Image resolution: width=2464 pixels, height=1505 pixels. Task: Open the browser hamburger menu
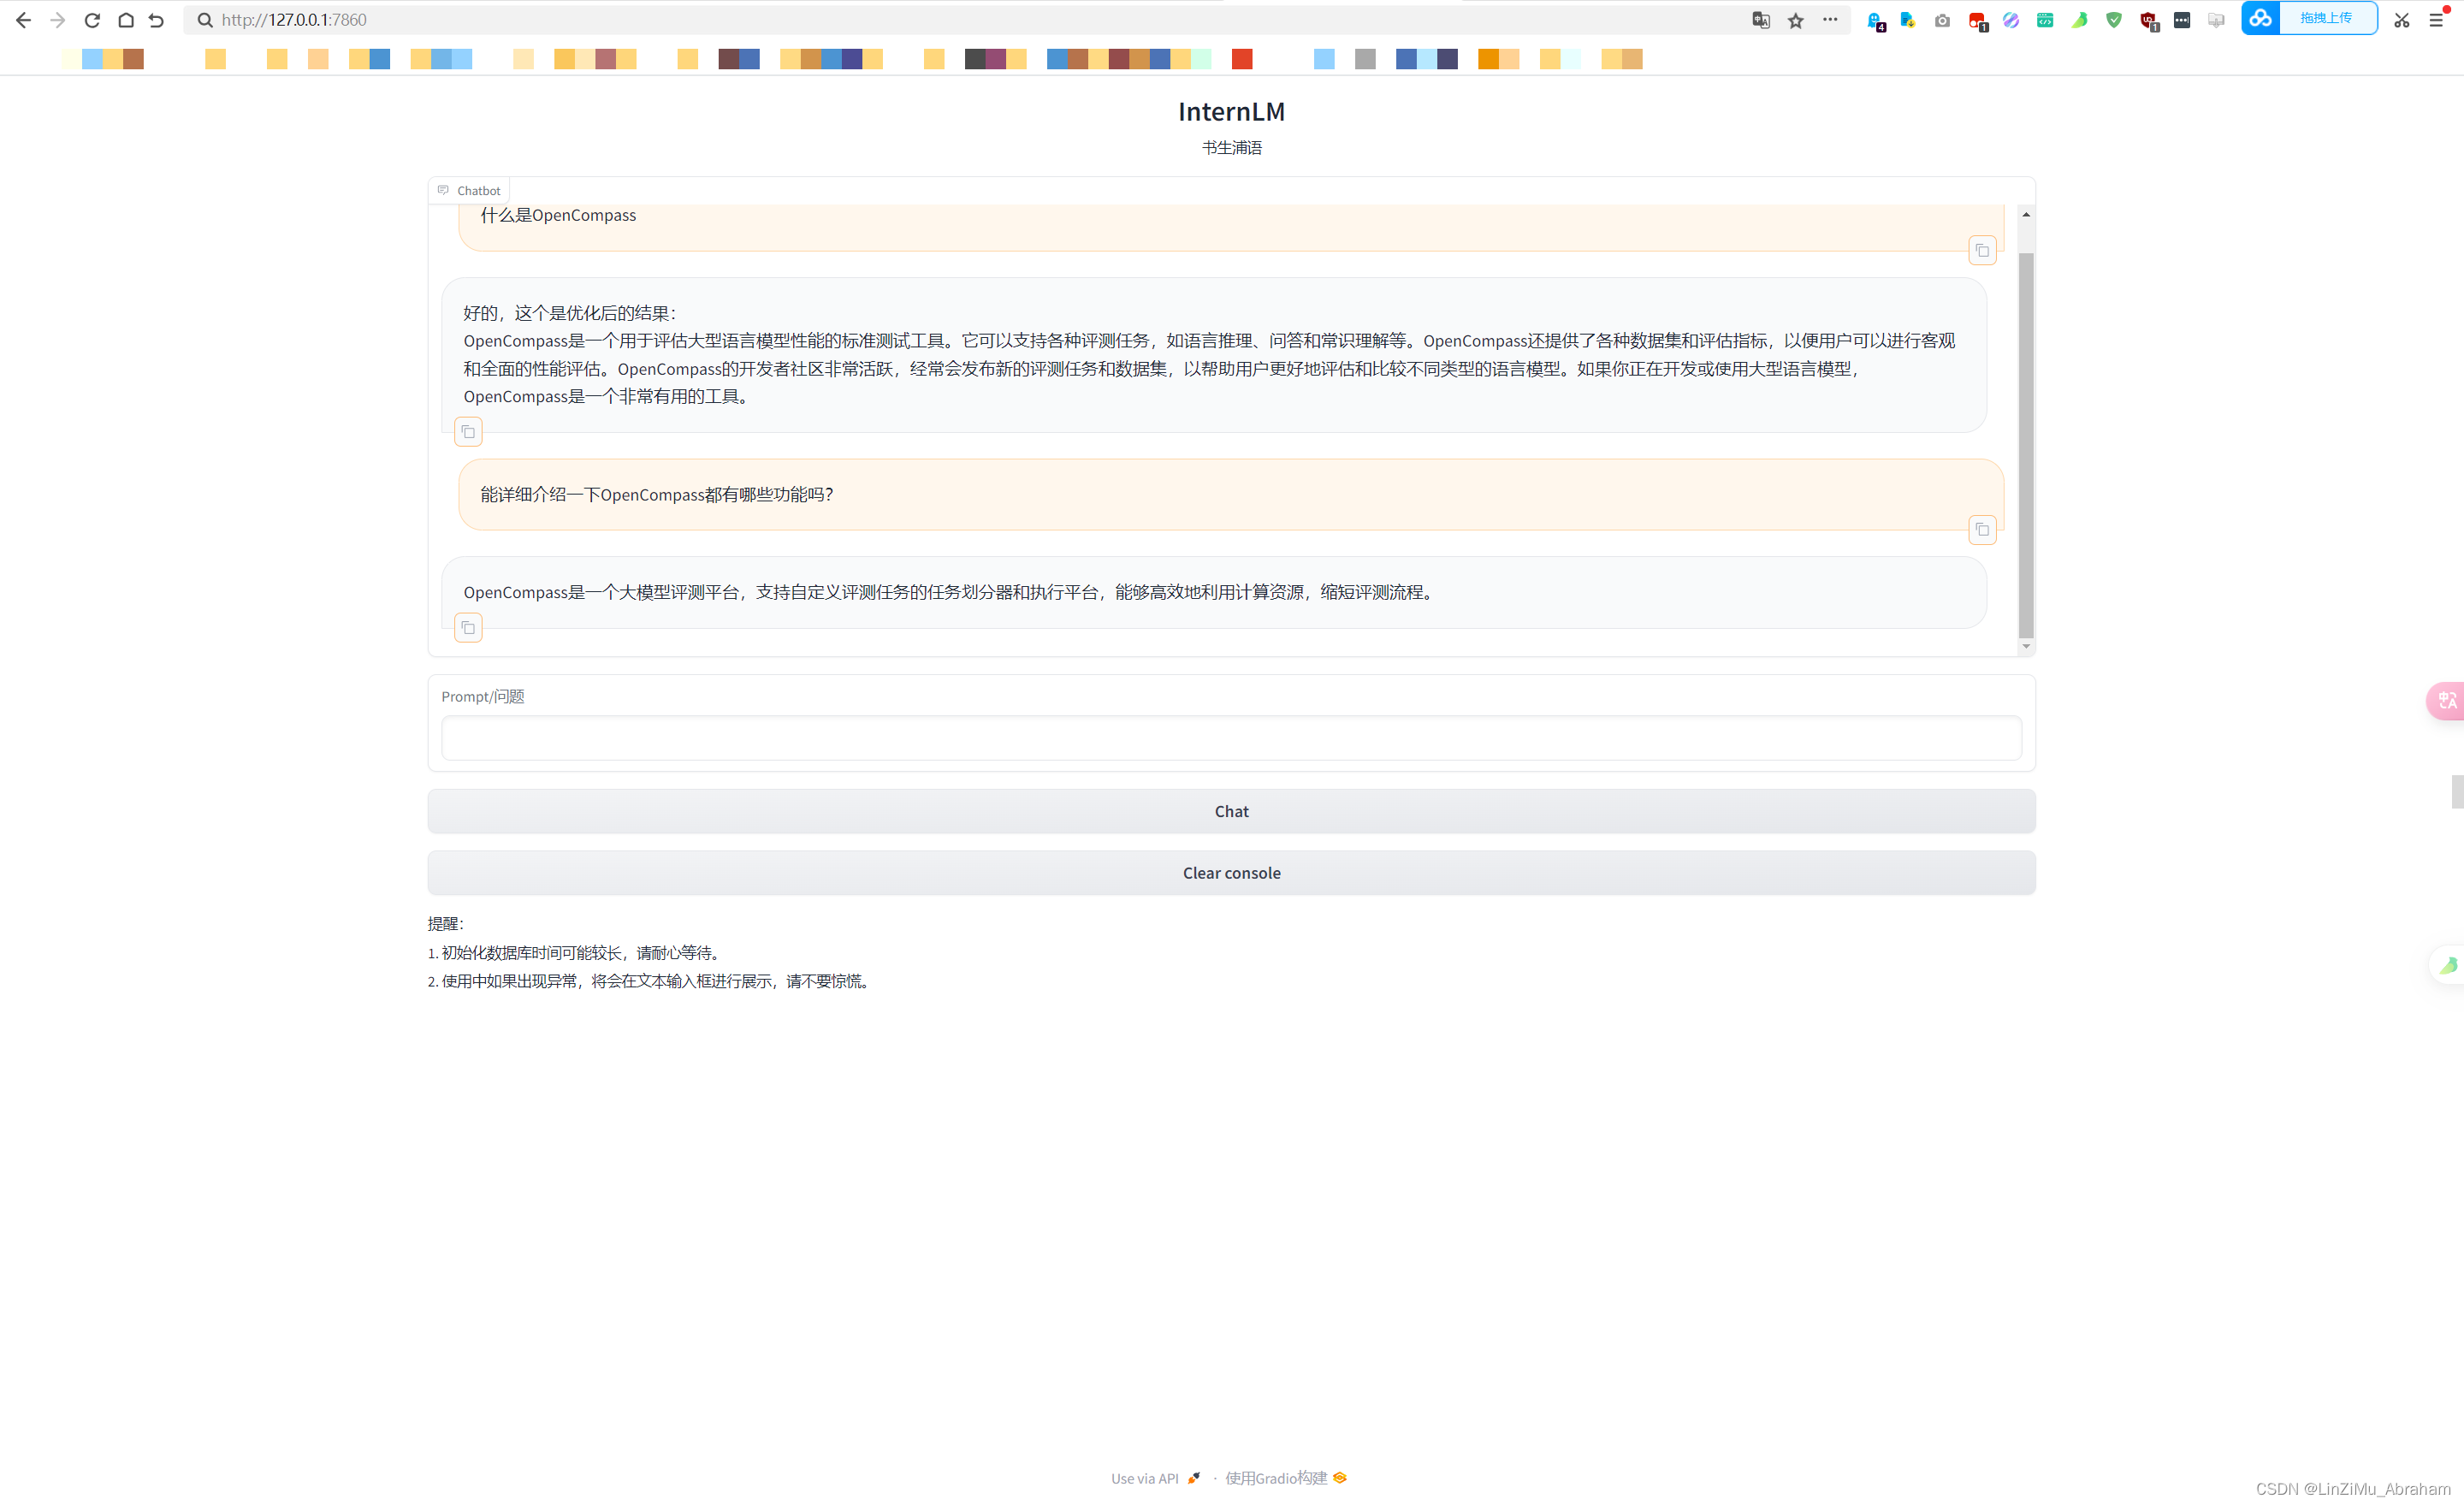[2436, 20]
